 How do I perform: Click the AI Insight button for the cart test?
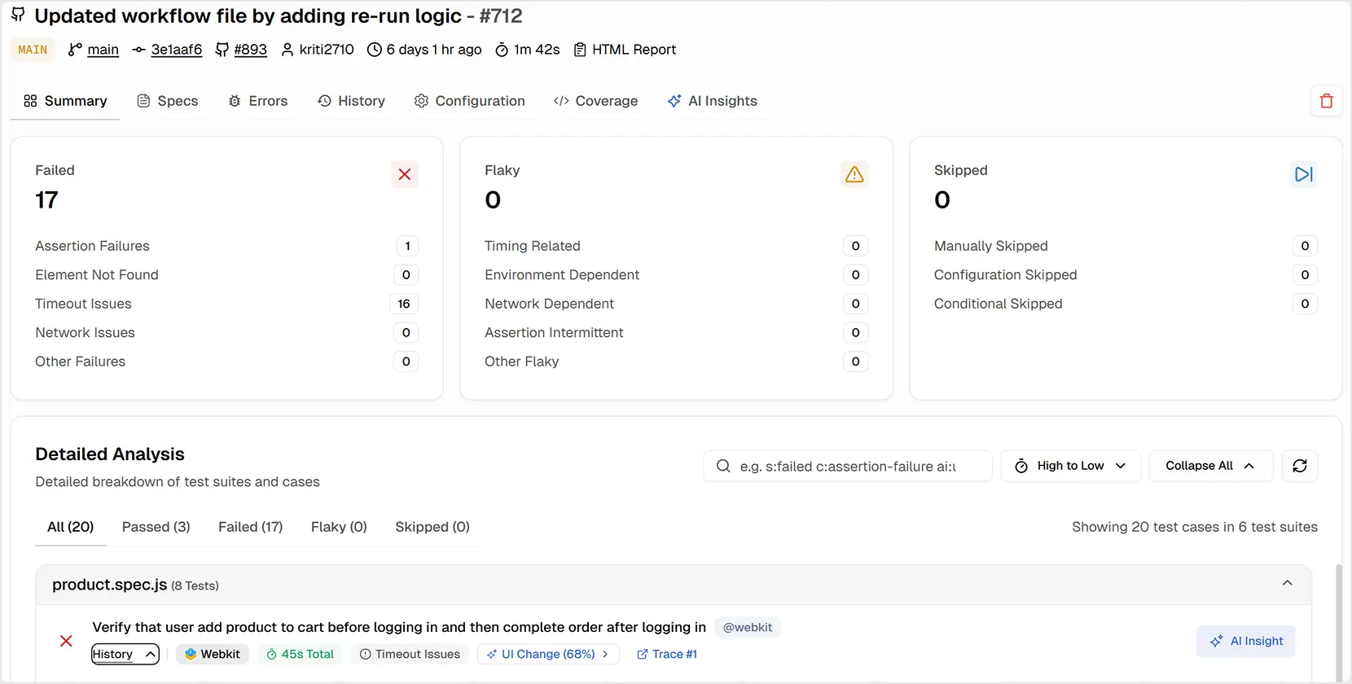tap(1246, 641)
